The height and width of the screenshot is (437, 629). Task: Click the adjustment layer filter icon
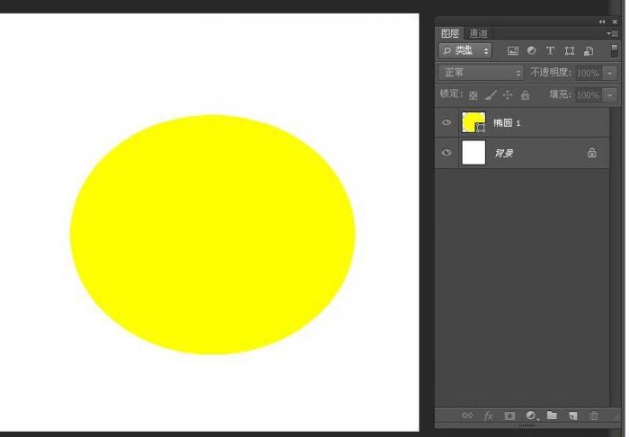pyautogui.click(x=531, y=51)
